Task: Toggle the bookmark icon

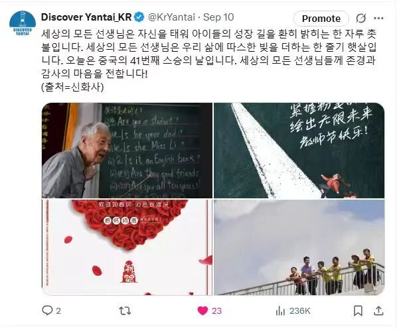Action: (358, 311)
